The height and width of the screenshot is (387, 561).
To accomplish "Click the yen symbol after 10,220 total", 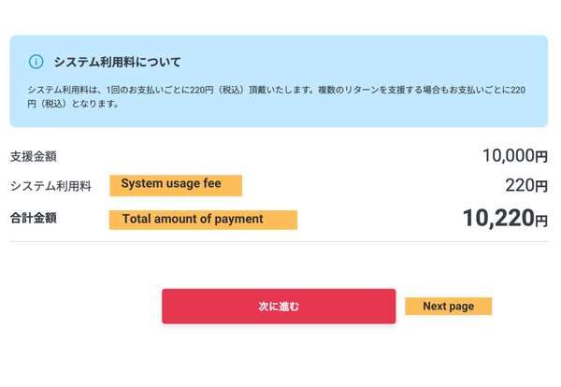I will tap(540, 221).
